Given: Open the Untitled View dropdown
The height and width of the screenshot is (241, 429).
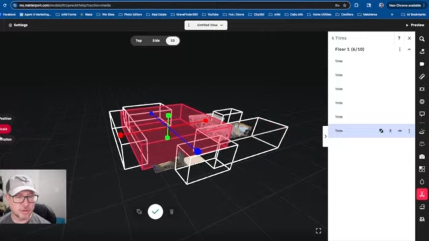Looking at the screenshot, I should 210,25.
